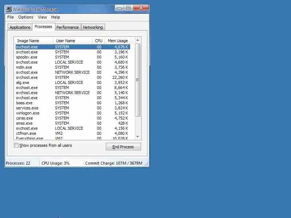The image size is (291, 218).
Task: Maximize the Windows Task Manager window
Action: pos(128,8)
